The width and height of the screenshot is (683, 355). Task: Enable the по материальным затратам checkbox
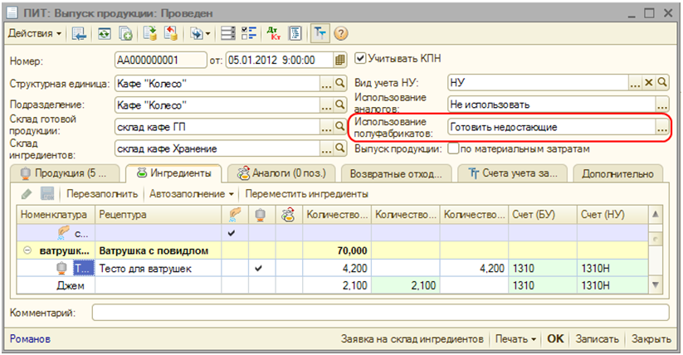(453, 149)
